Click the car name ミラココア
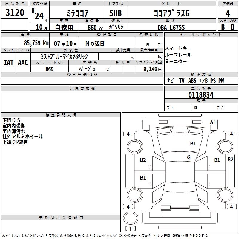 pos(77,13)
